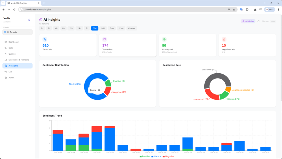
Task: Select the 2h time range
Action: coord(49,28)
